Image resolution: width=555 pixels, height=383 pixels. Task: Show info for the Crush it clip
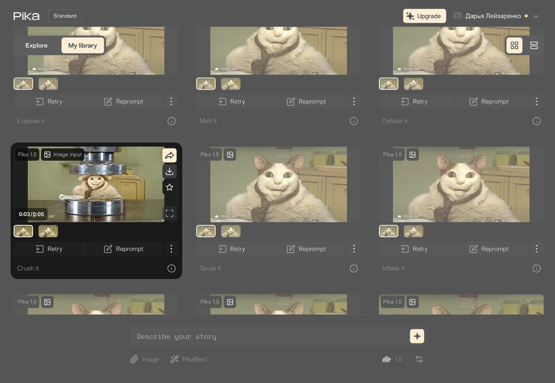(x=171, y=268)
